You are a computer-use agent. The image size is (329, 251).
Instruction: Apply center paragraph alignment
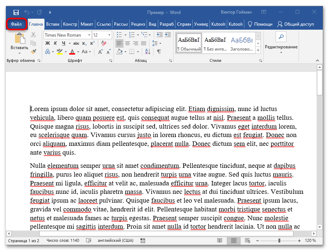pos(127,43)
